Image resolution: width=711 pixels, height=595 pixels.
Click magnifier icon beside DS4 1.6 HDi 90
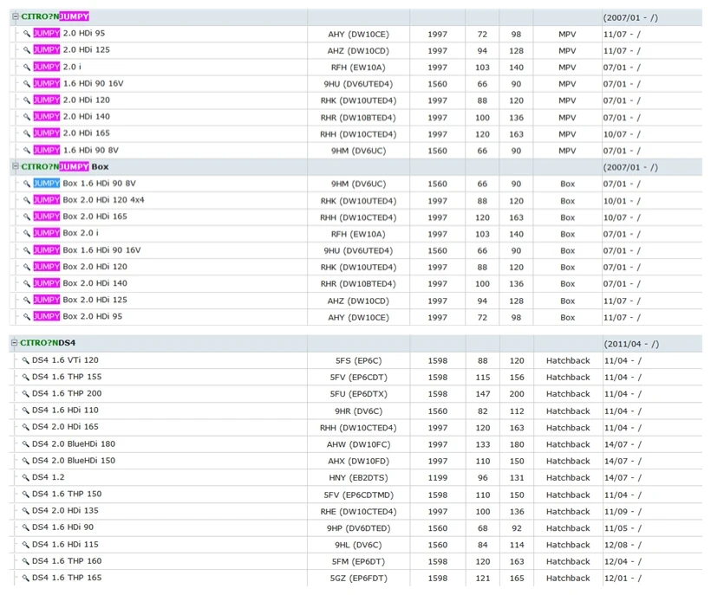point(25,527)
